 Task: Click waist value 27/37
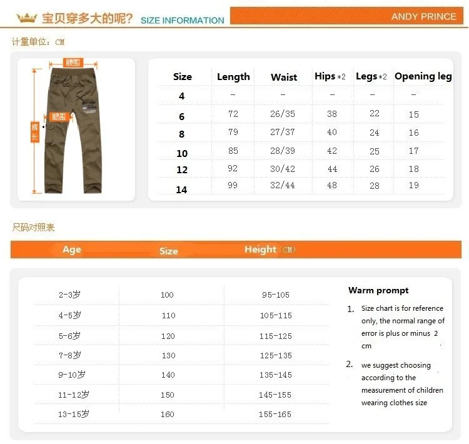click(283, 132)
